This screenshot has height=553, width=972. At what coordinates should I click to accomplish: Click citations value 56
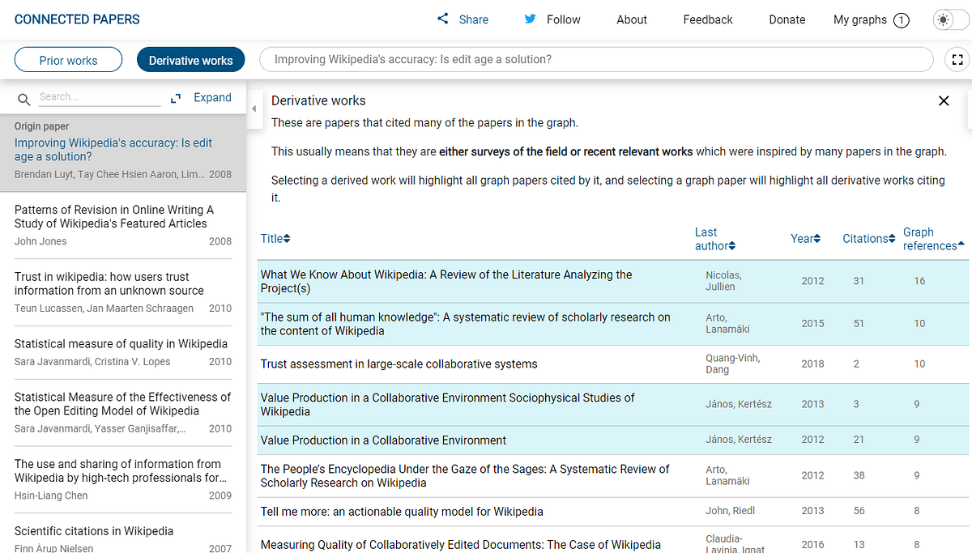tap(859, 511)
